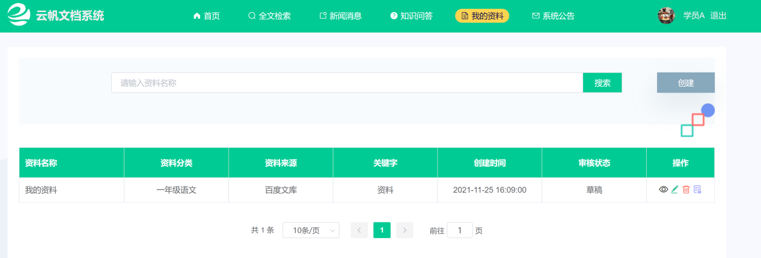This screenshot has height=258, width=761.
Task: Click the 云帆文档系统 logo
Action: pyautogui.click(x=56, y=16)
